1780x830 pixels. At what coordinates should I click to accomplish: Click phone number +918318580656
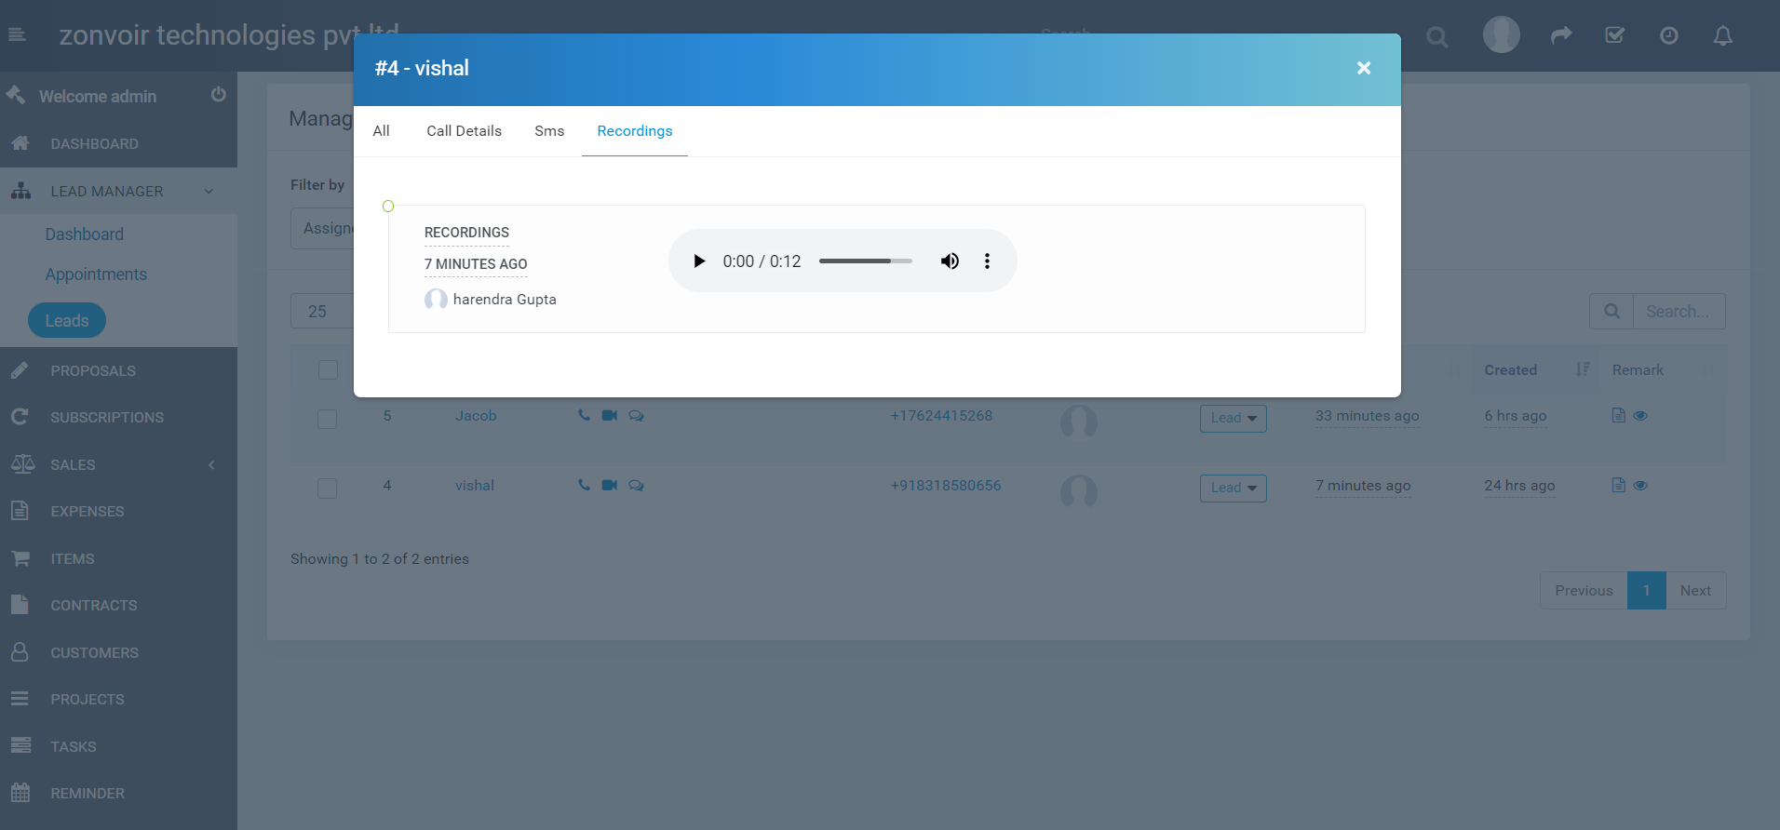946,486
